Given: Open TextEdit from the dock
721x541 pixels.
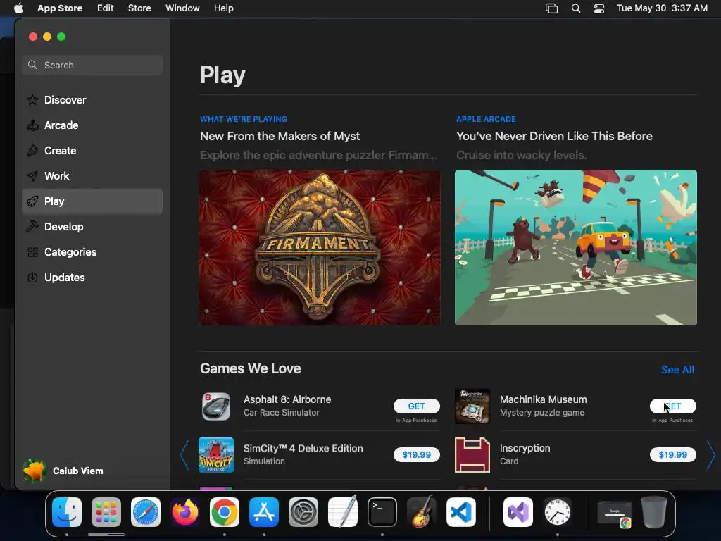Looking at the screenshot, I should [343, 511].
